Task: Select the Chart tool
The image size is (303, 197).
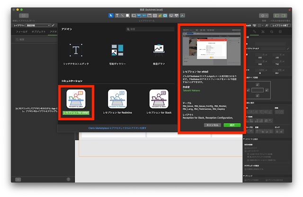Action: 160,16
